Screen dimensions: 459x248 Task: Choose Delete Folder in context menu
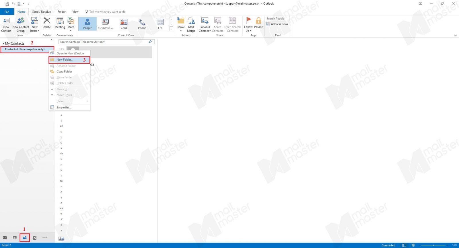pos(70,83)
